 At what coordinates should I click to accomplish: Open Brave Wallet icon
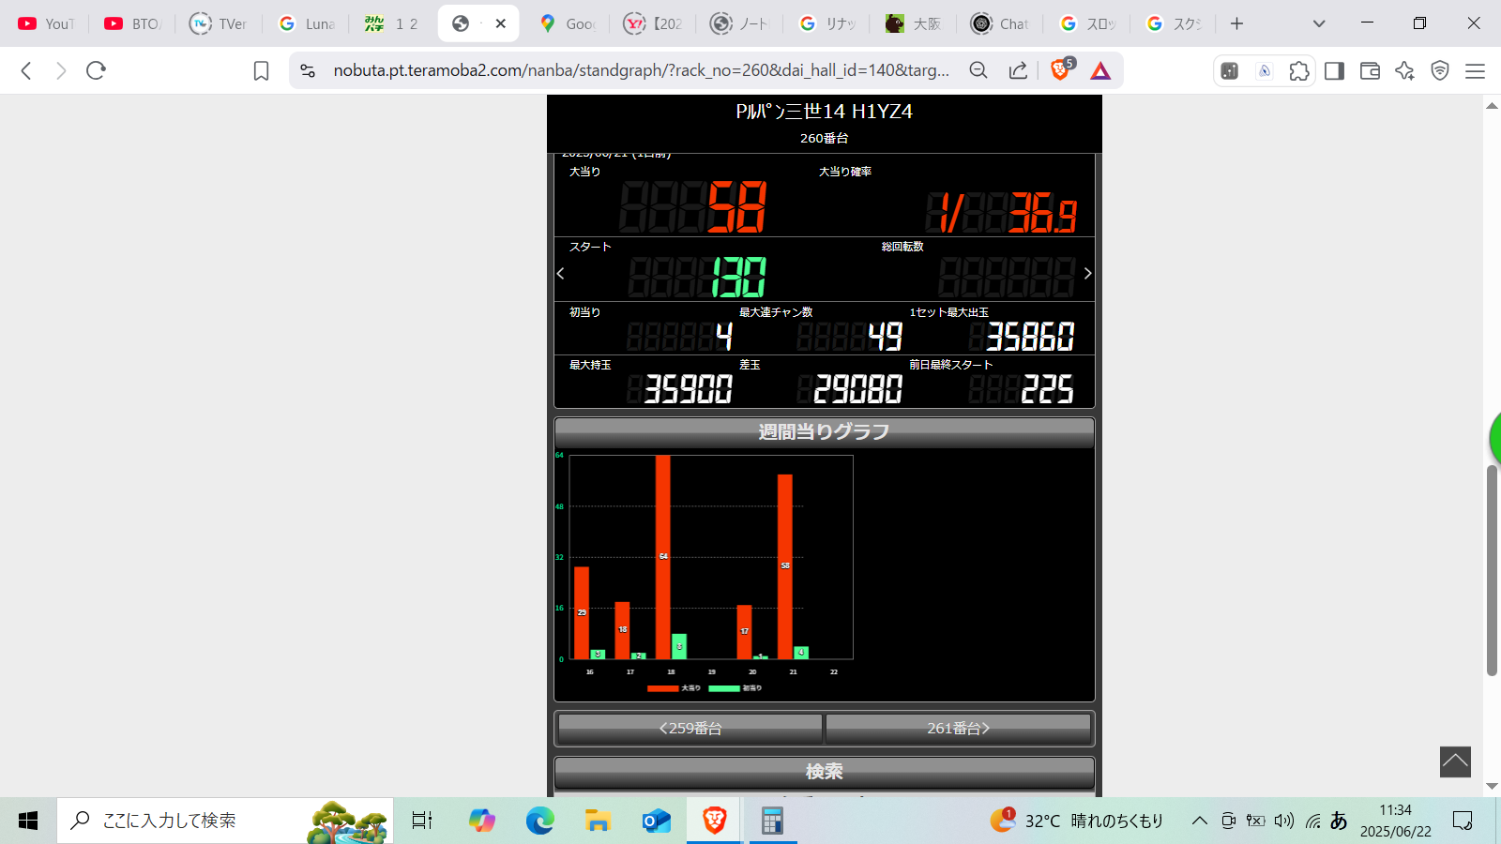coord(1370,70)
